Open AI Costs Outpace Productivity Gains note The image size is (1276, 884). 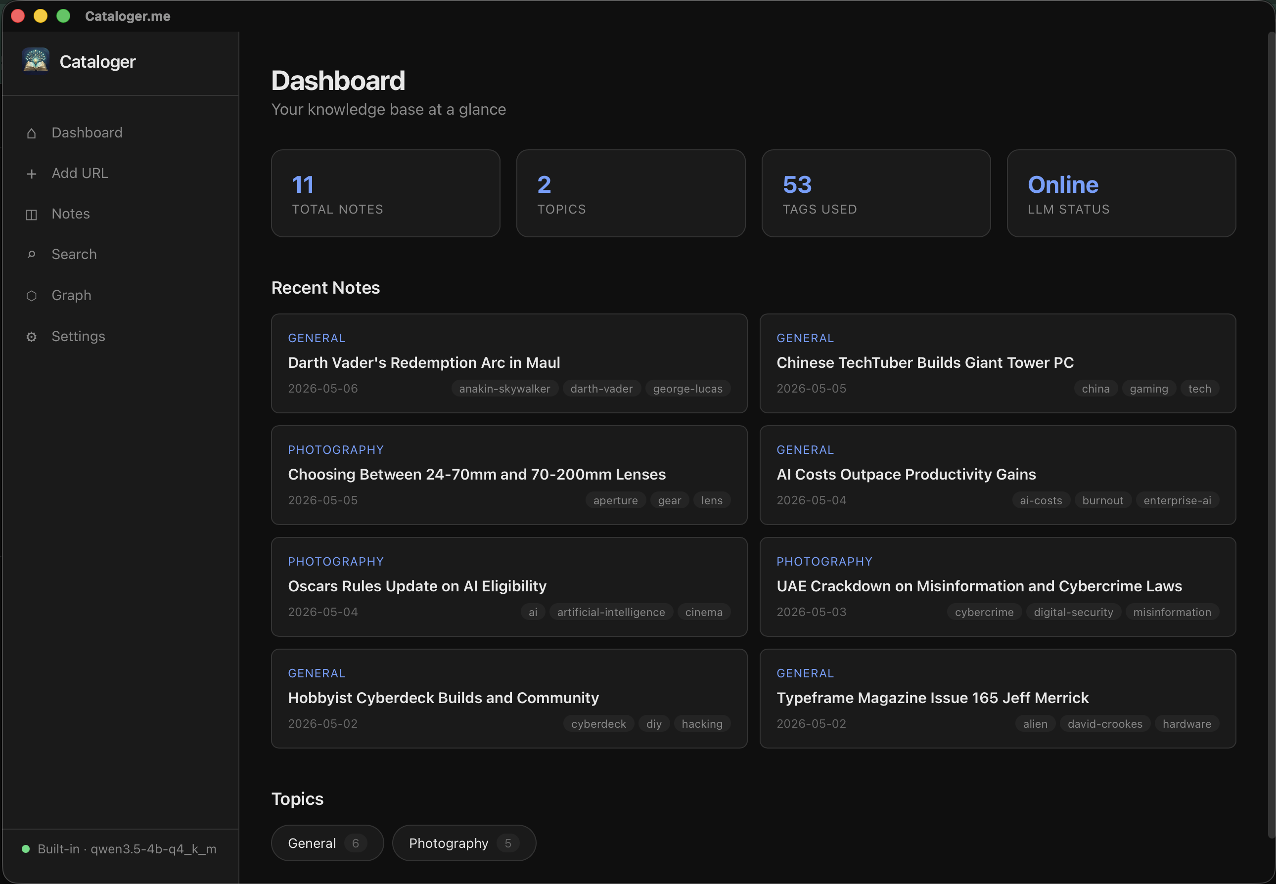tap(998, 475)
